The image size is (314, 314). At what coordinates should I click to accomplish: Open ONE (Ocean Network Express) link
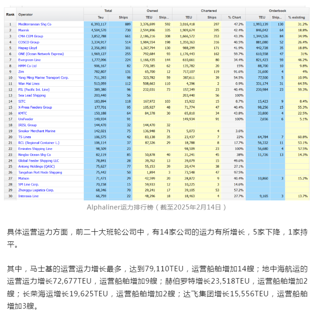point(41,54)
